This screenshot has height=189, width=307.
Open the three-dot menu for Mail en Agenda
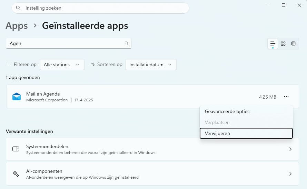click(x=286, y=97)
